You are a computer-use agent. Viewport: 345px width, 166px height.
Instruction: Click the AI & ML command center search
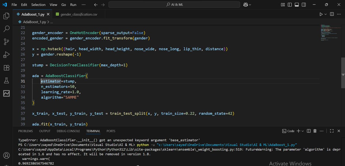(174, 5)
